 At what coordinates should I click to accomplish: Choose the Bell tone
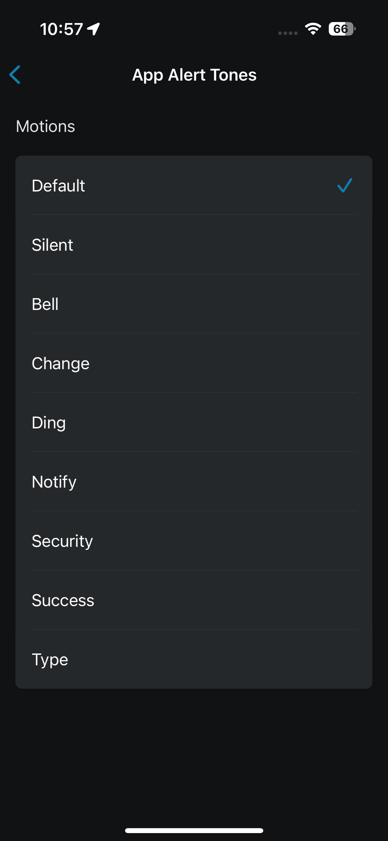(x=194, y=304)
